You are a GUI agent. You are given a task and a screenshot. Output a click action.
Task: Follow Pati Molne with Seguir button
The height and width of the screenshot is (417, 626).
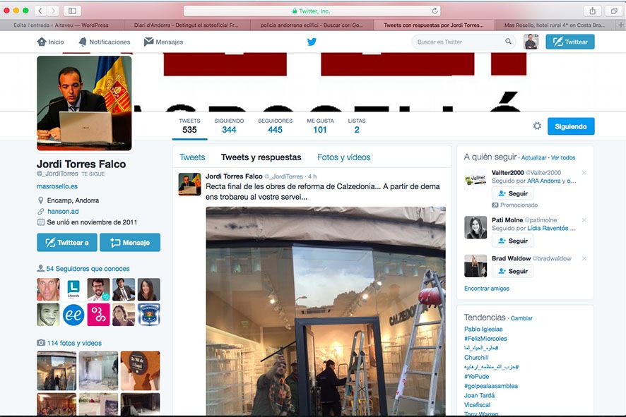tap(512, 241)
